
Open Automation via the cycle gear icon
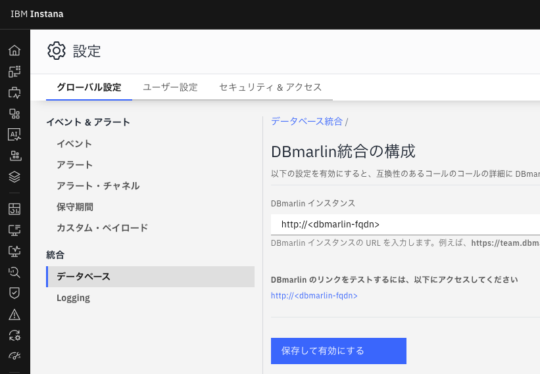(14, 335)
